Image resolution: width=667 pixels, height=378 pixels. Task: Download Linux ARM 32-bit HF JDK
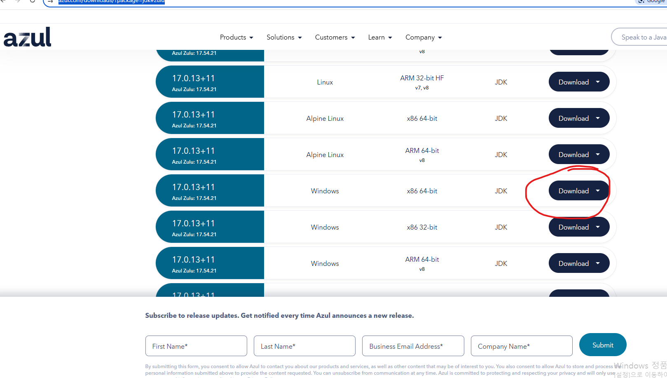[579, 82]
